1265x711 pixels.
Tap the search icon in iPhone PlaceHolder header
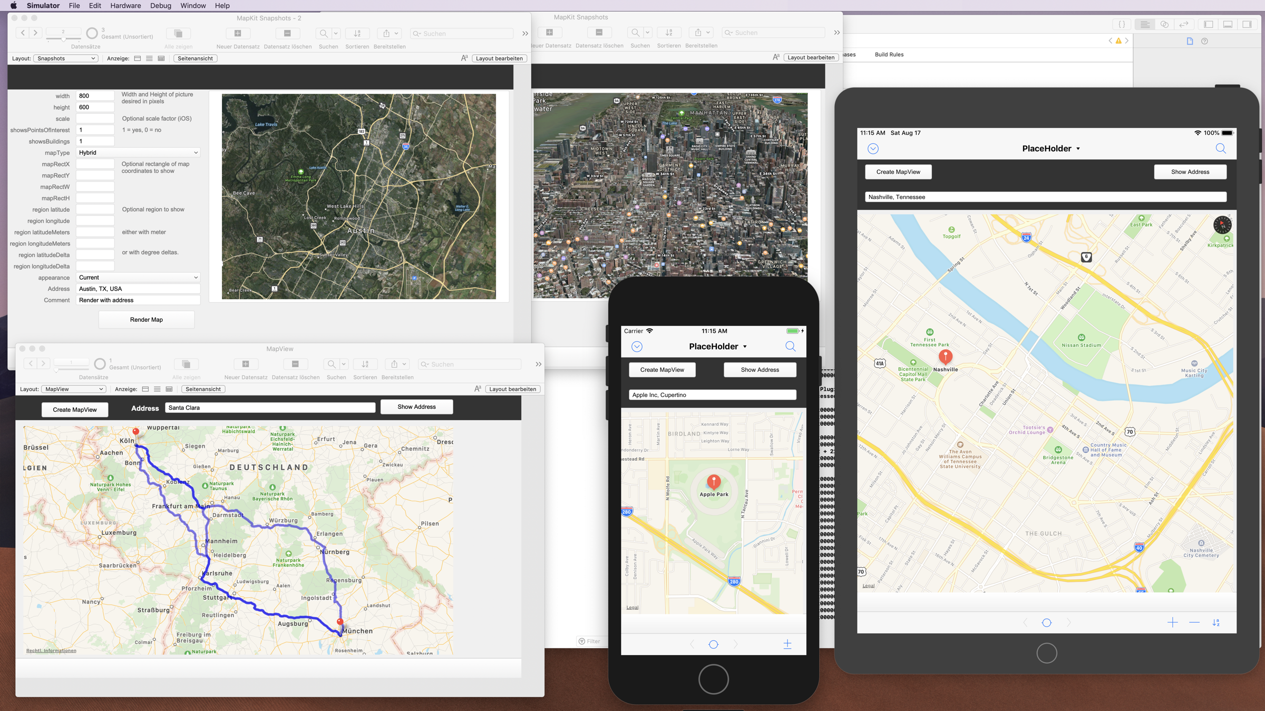790,346
